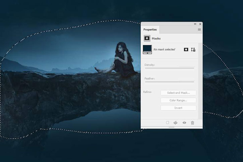
Task: Open Select and Mask
Action: [x=178, y=93]
